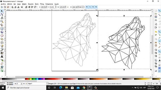
Task: Flip selected object vertically
Action: point(22,7)
